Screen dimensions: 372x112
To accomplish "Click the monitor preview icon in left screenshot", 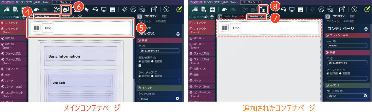I will [x=104, y=9].
